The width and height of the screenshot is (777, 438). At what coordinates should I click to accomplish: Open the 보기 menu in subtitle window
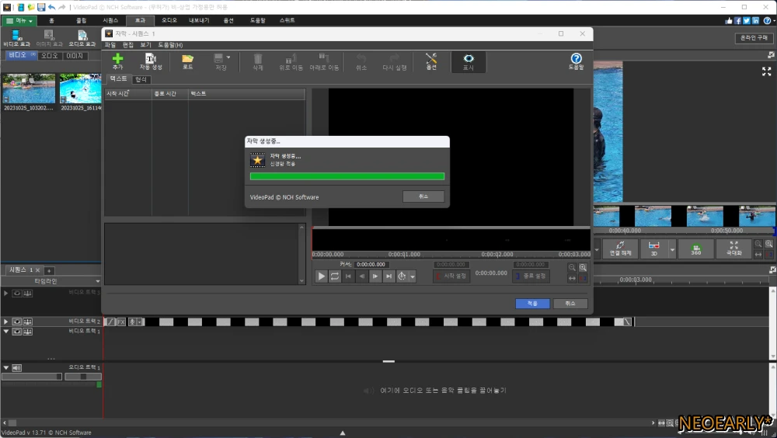pyautogui.click(x=145, y=45)
